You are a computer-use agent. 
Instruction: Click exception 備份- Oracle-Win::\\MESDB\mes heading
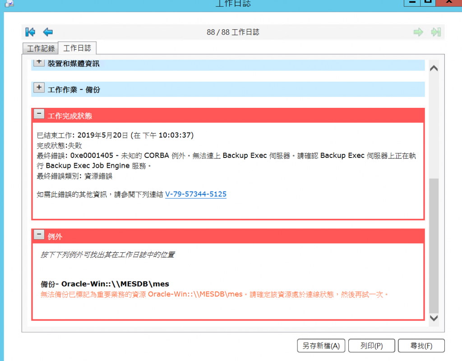point(105,284)
